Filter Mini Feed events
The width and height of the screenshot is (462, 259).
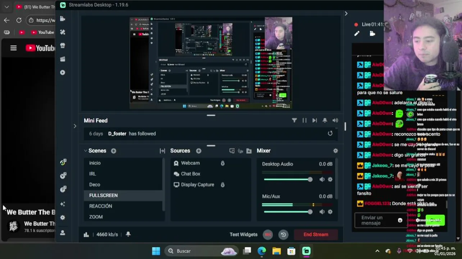click(294, 121)
